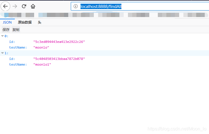The width and height of the screenshot is (209, 134).
Task: Go back to the previous page
Action: [x=5, y=6]
